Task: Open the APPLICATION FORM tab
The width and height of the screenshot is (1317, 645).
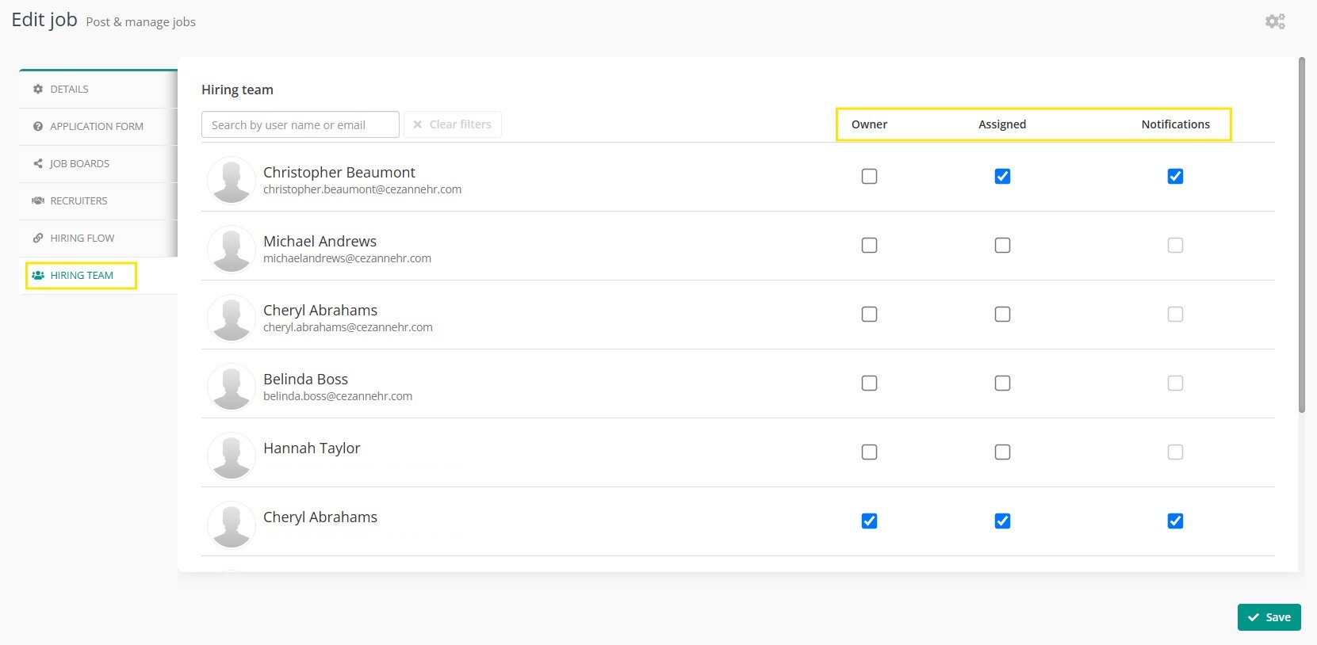Action: [98, 127]
